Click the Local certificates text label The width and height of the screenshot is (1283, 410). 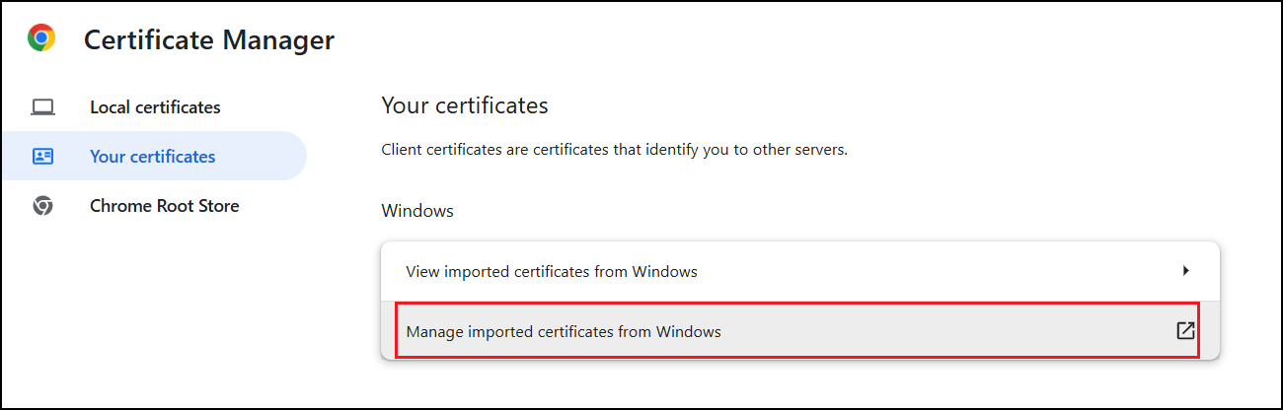tap(155, 106)
